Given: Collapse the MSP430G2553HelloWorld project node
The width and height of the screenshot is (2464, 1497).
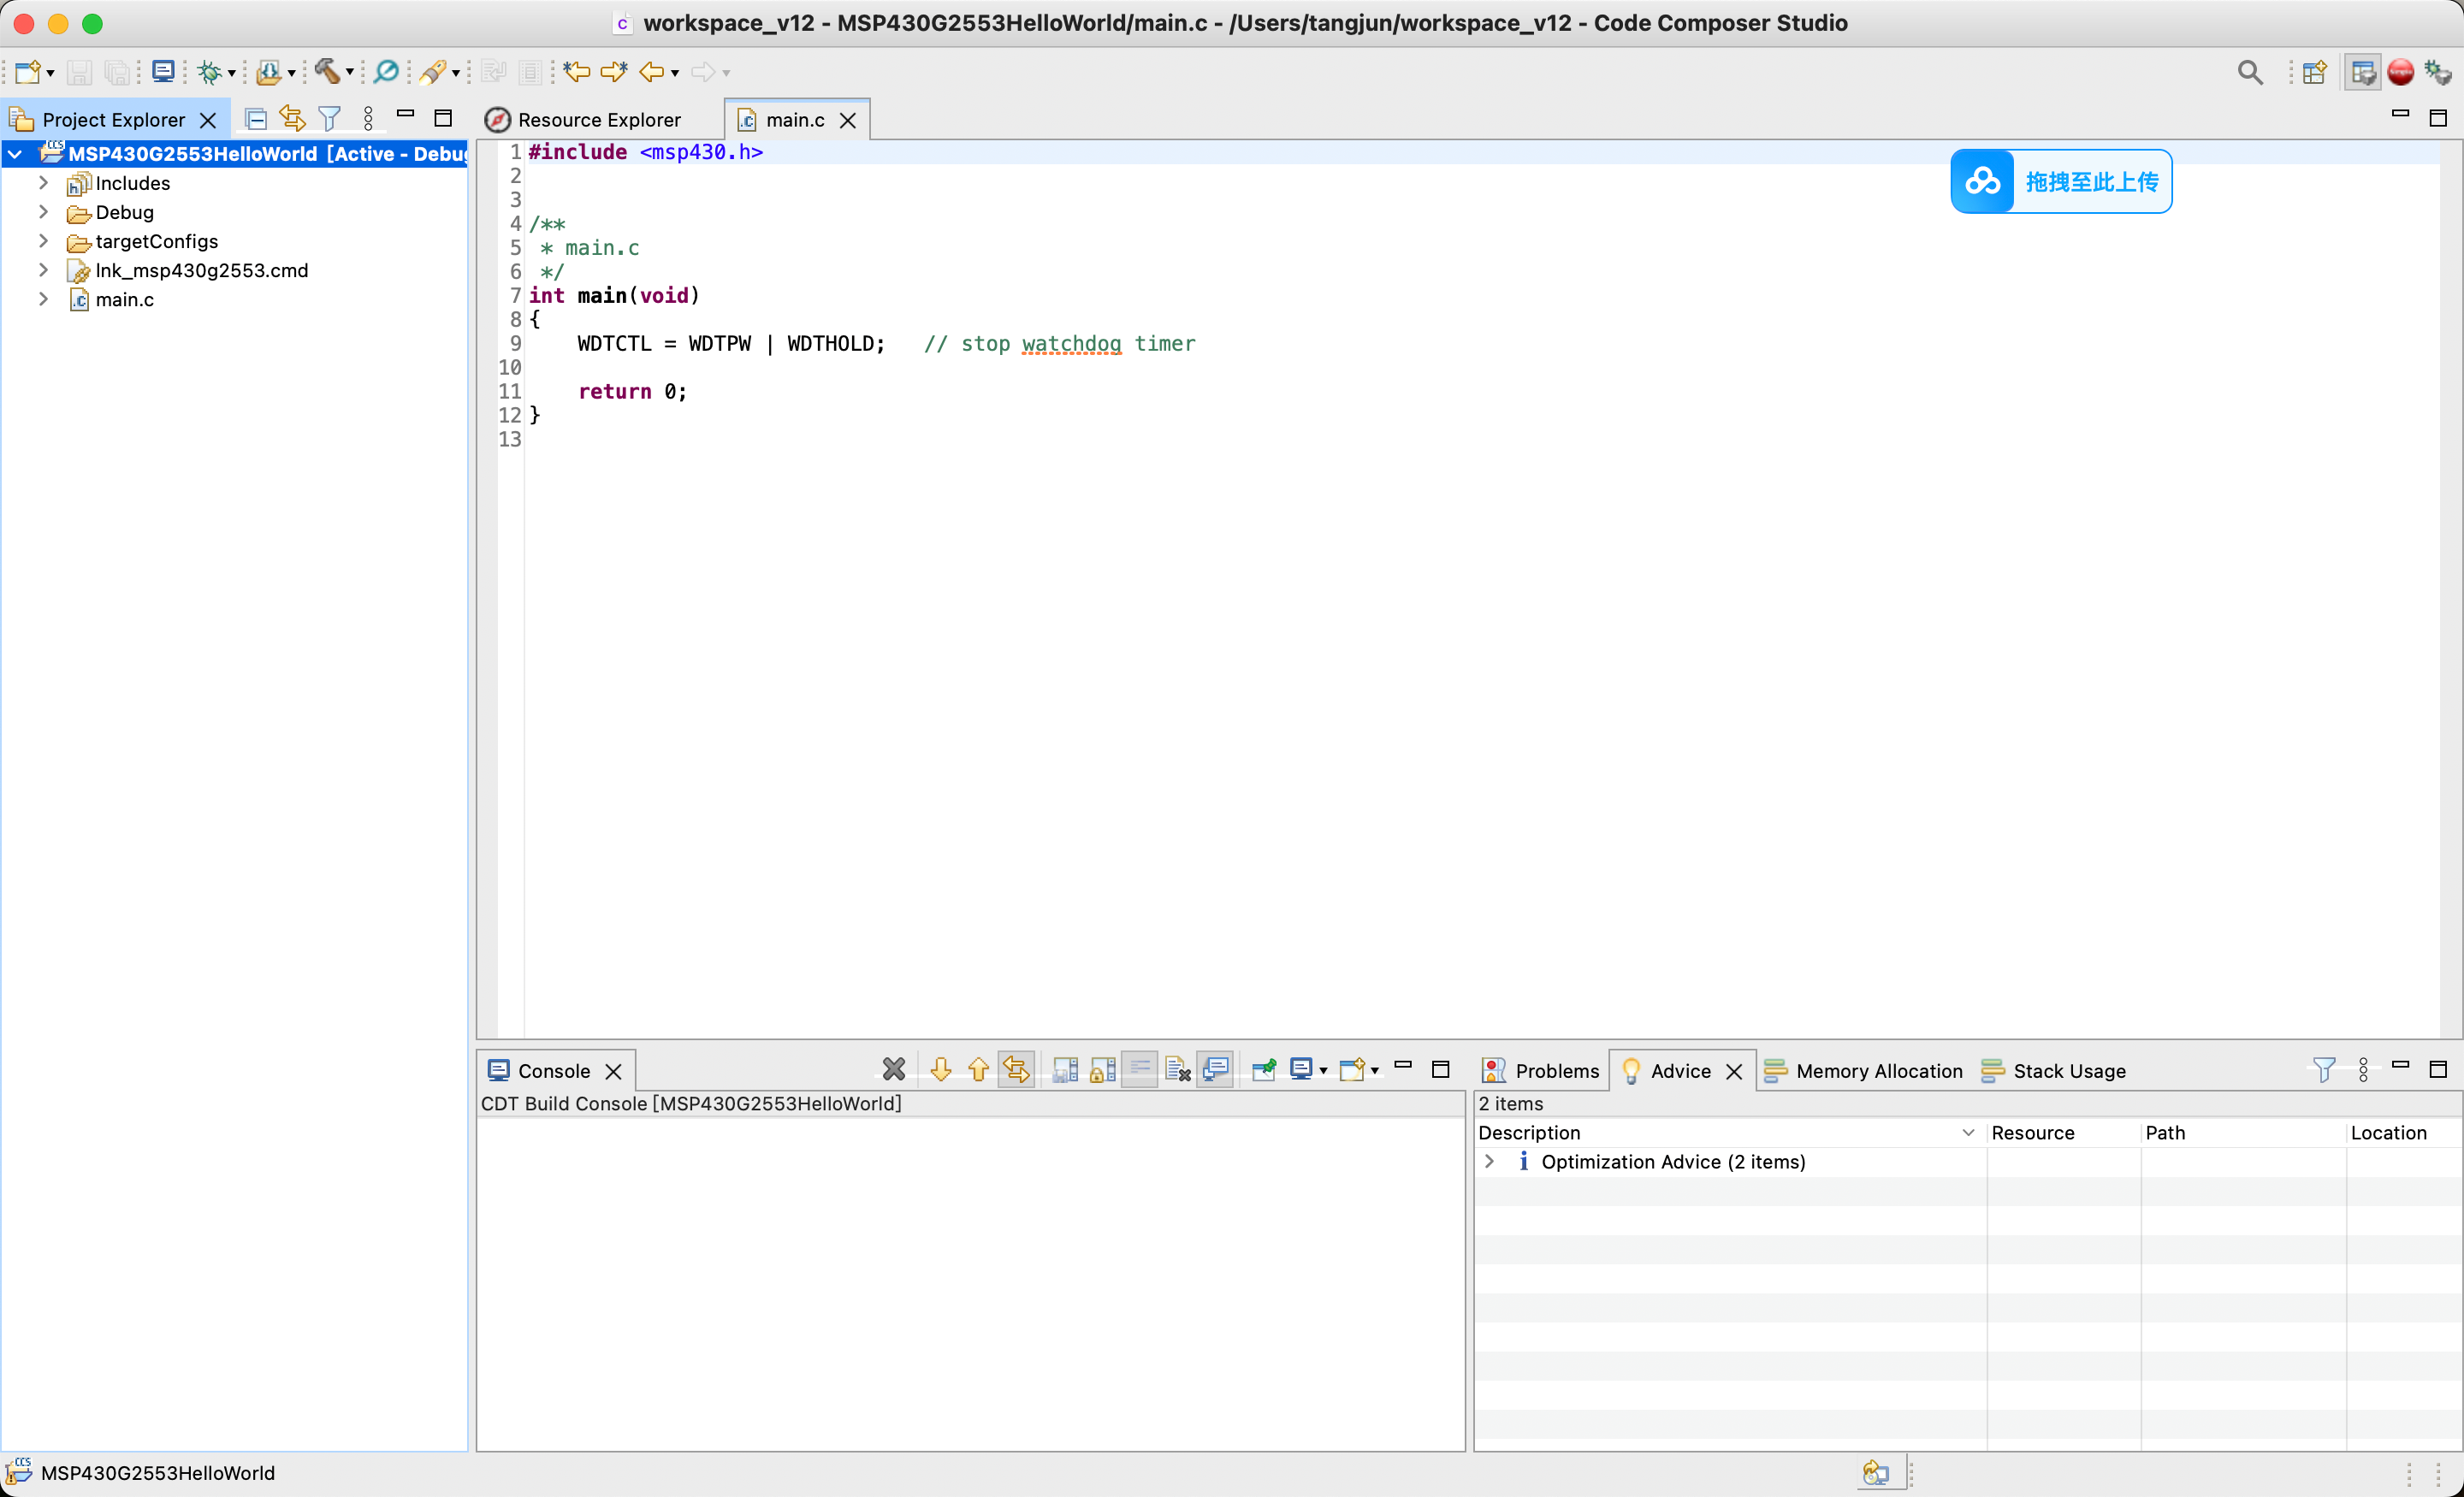Looking at the screenshot, I should [15, 154].
